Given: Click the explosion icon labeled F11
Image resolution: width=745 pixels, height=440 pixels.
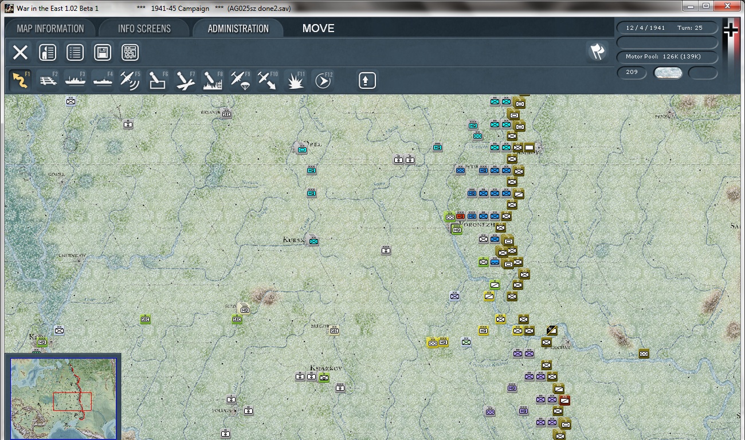Looking at the screenshot, I should [x=295, y=80].
